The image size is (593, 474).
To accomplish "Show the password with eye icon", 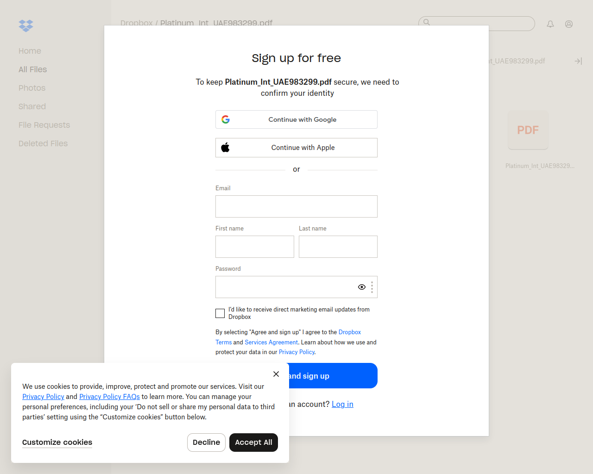I will tap(362, 287).
